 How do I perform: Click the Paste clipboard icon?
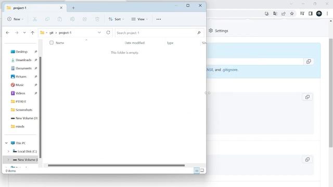tap(60, 19)
